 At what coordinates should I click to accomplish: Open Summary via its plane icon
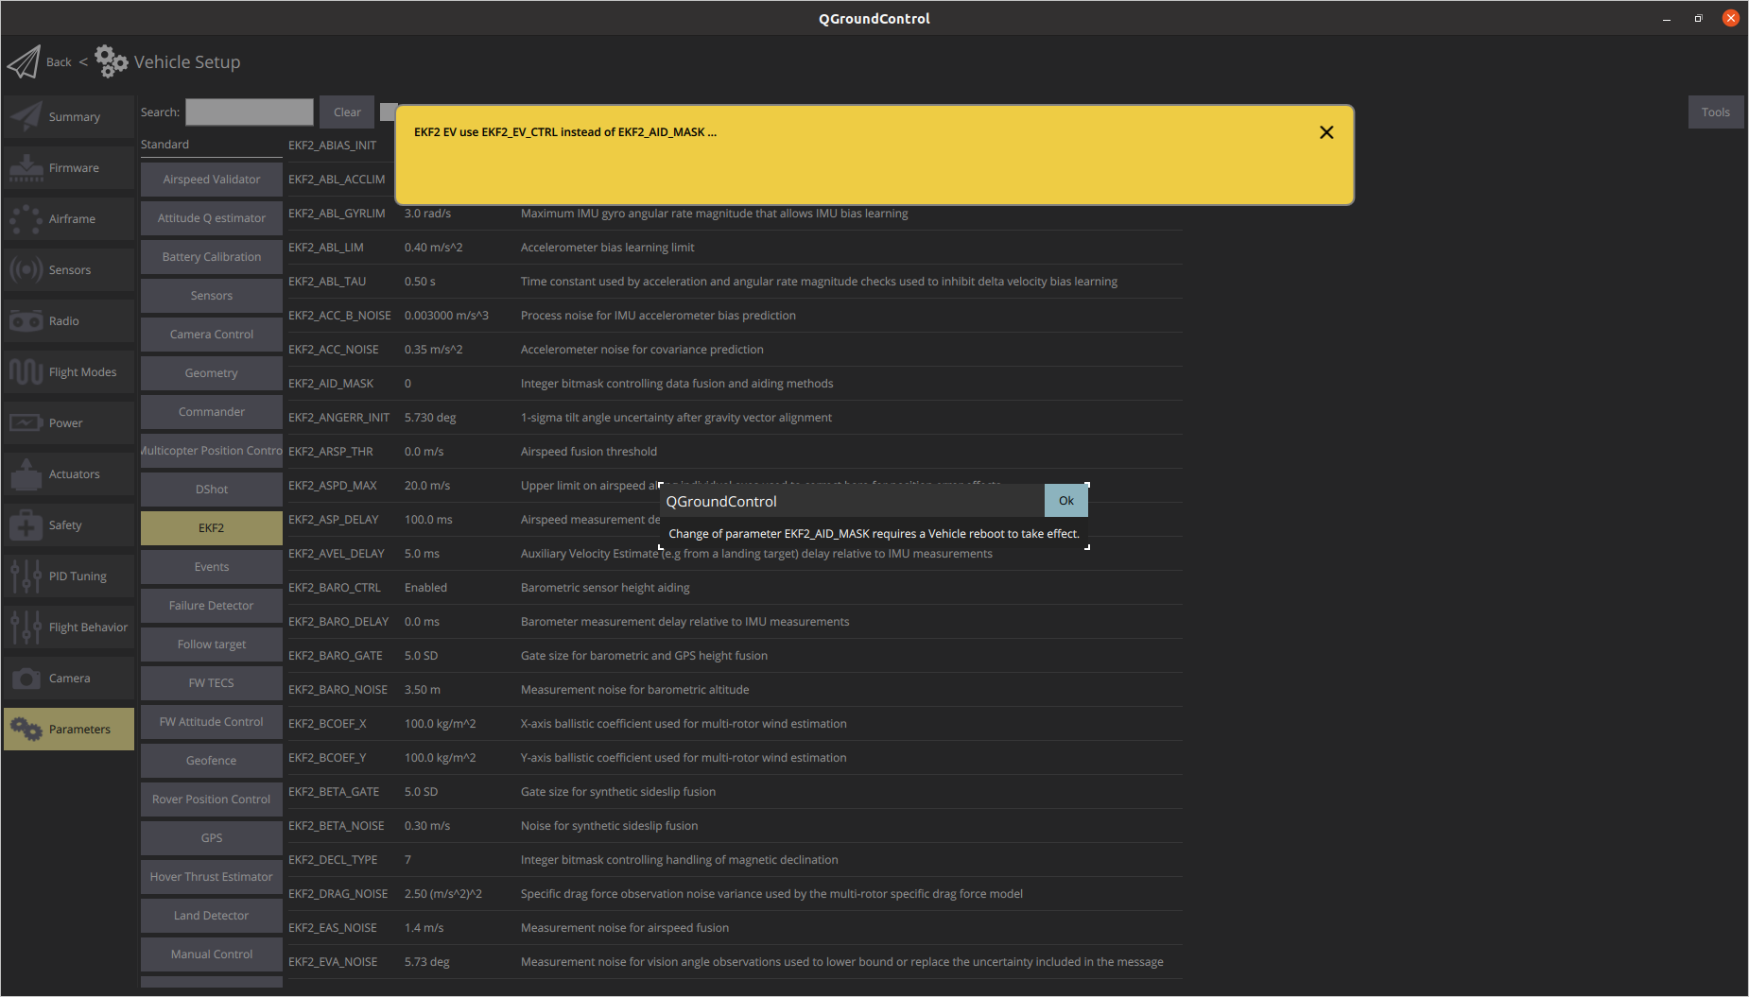[x=26, y=116]
